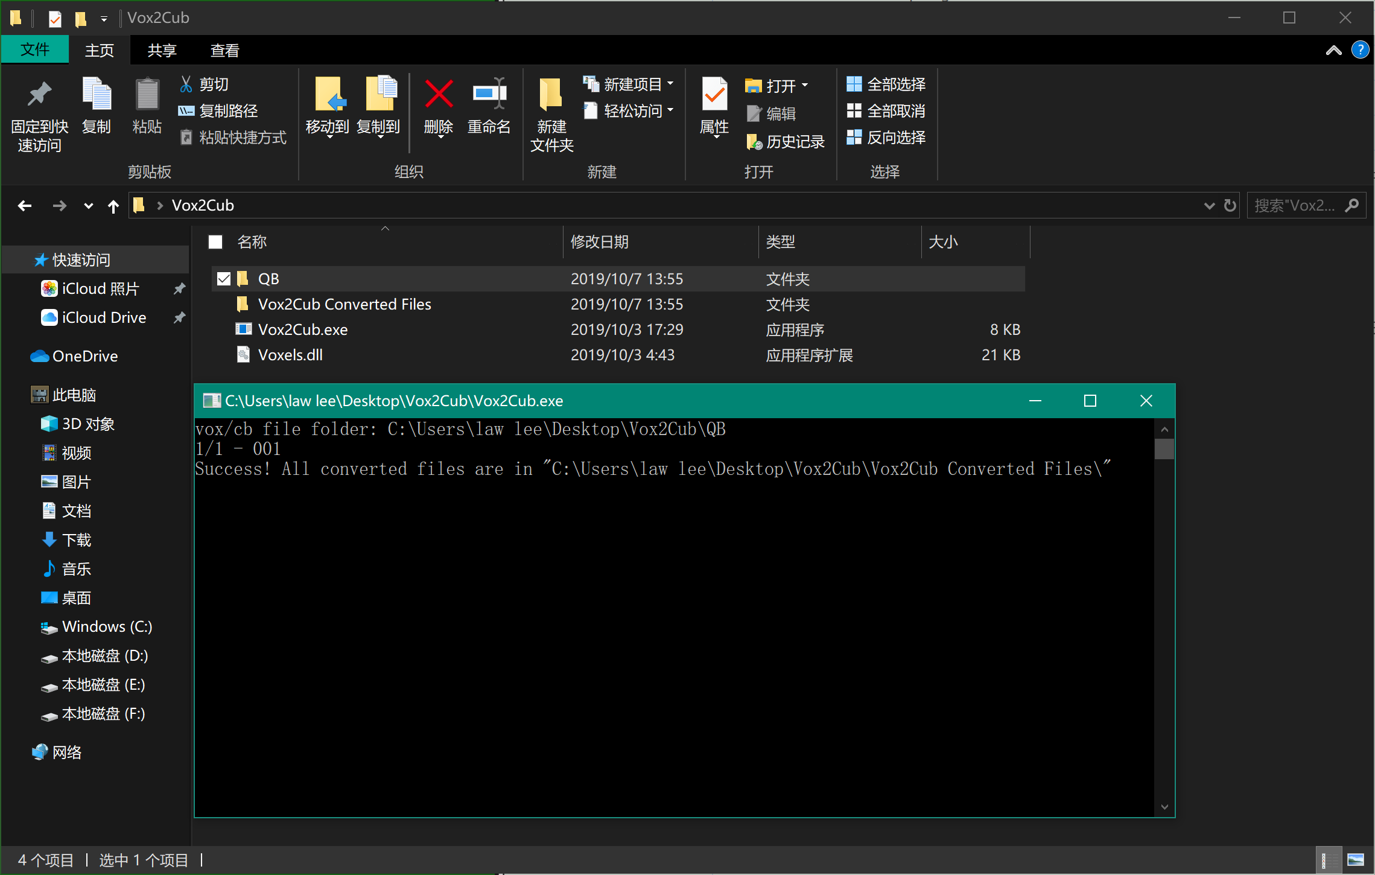The width and height of the screenshot is (1375, 875).
Task: Pin to Quick Access icon in ribbon
Action: [x=39, y=94]
